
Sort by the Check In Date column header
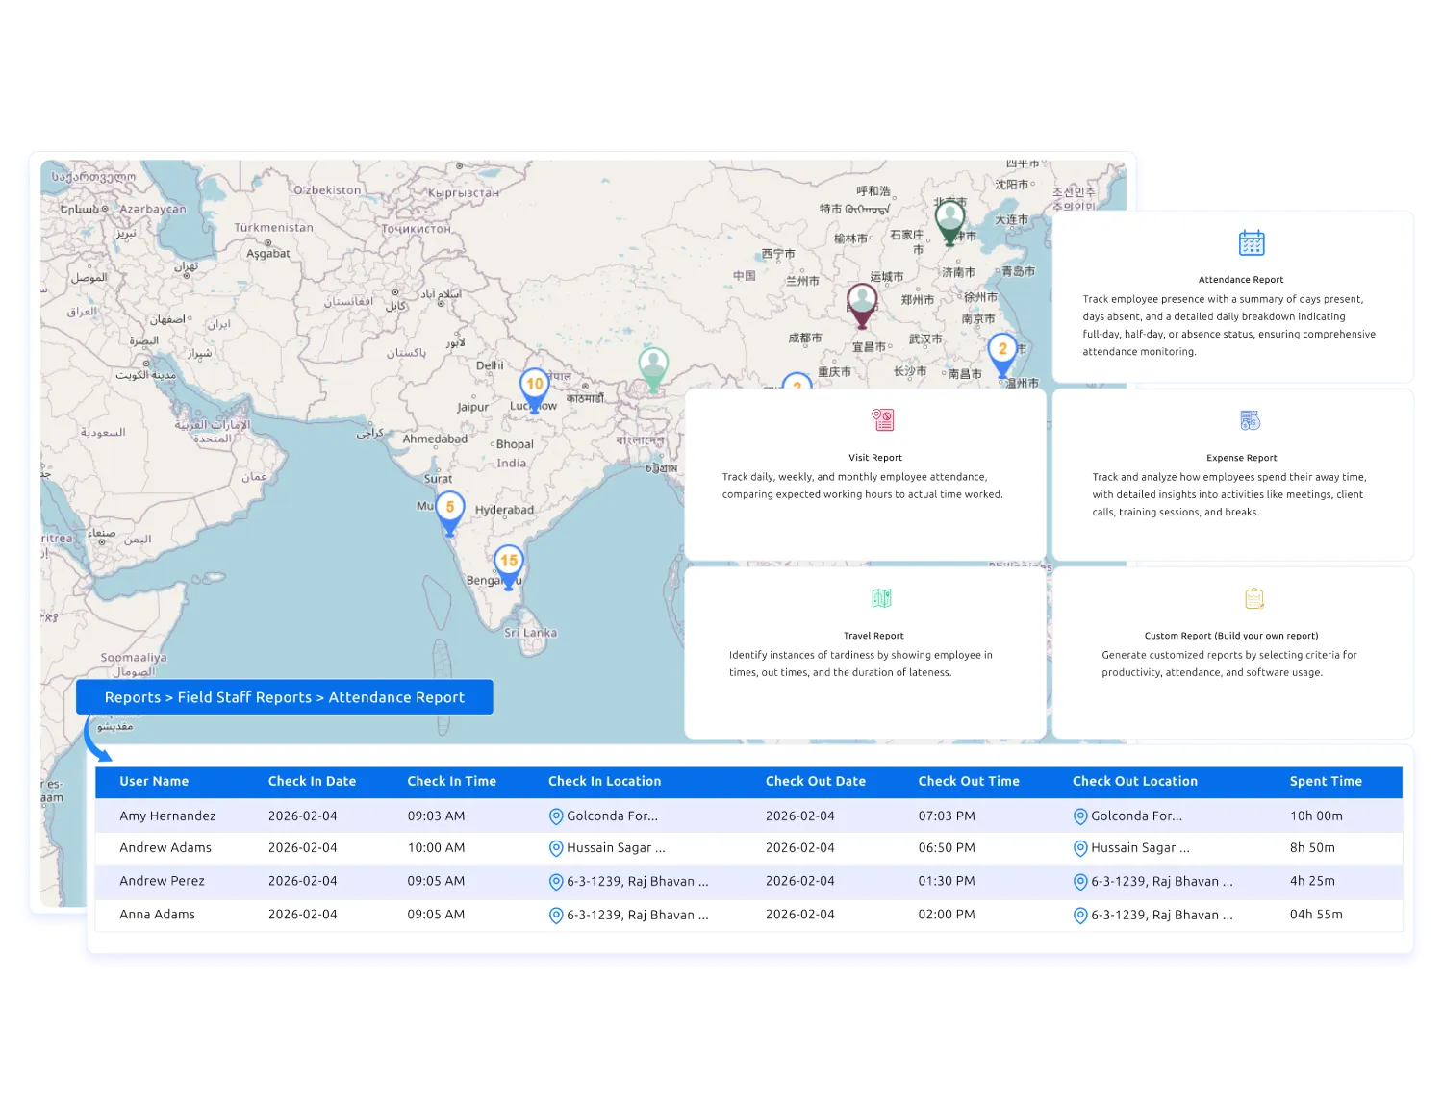pyautogui.click(x=312, y=781)
